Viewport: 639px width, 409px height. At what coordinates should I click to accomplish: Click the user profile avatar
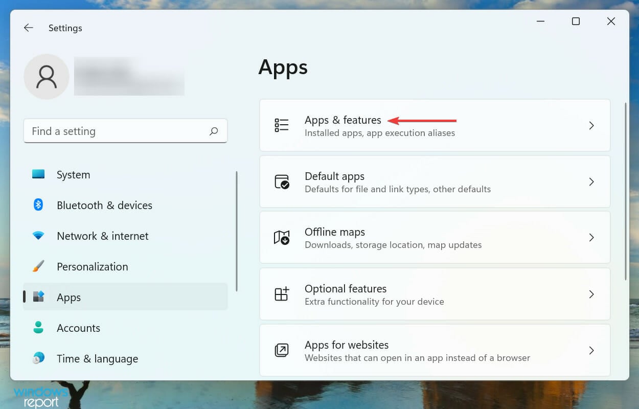click(46, 77)
